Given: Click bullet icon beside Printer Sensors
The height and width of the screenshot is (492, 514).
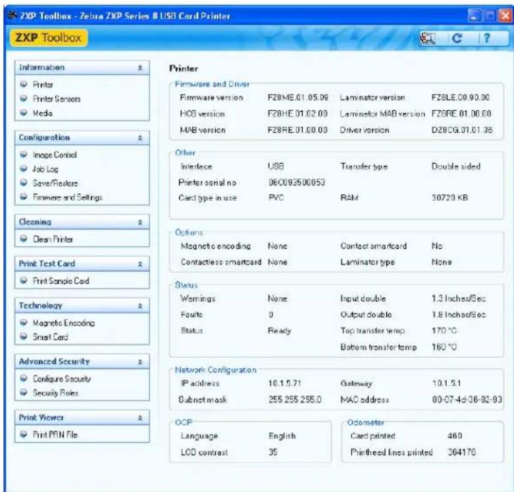Looking at the screenshot, I should (24, 98).
